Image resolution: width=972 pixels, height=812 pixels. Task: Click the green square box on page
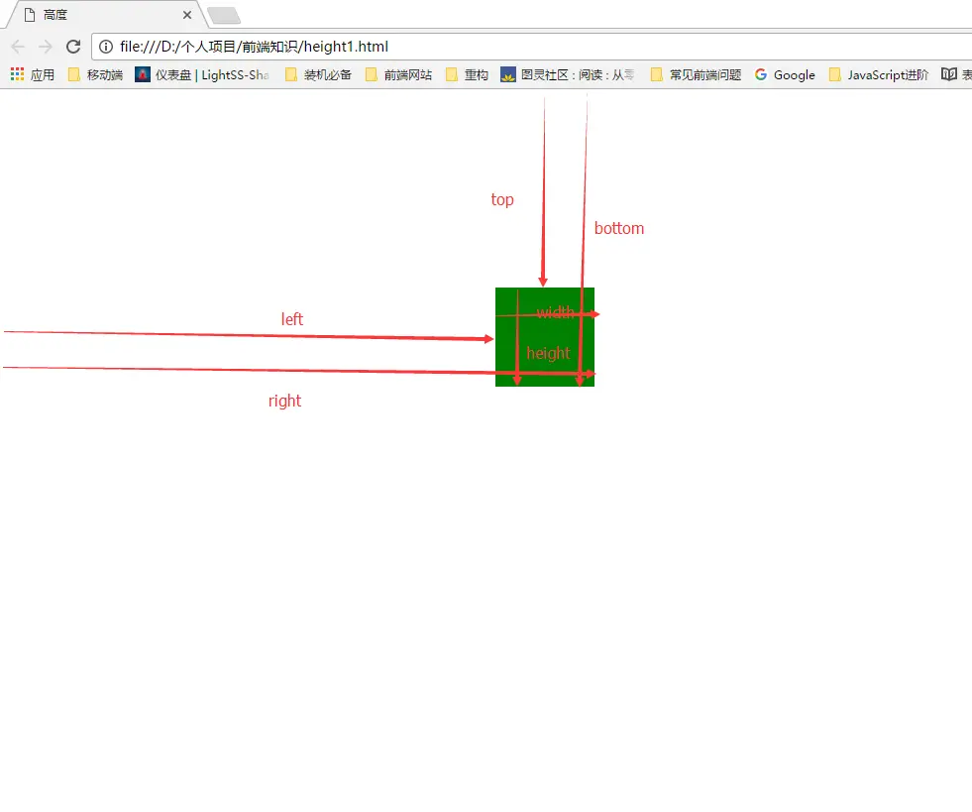pos(545,337)
